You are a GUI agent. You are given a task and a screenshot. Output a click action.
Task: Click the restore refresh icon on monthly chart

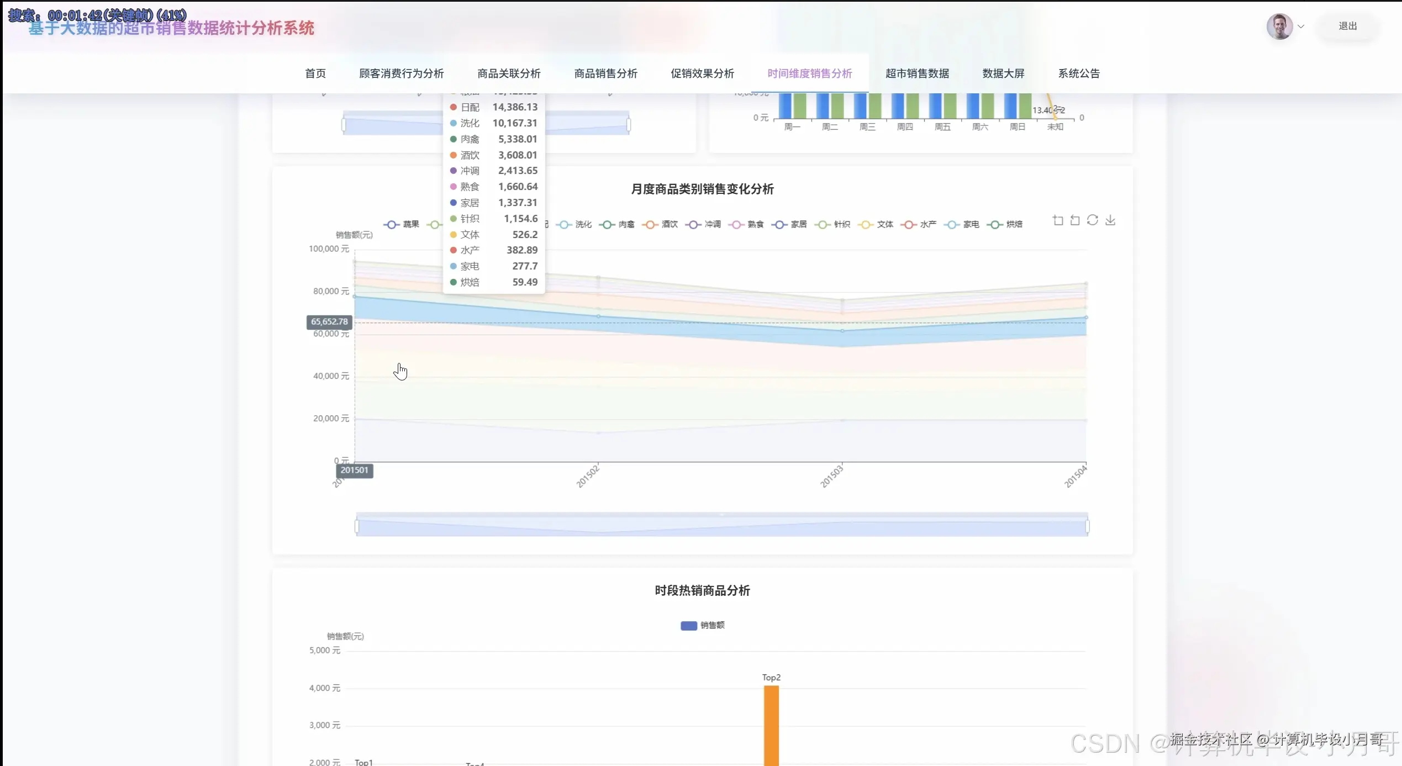1093,220
